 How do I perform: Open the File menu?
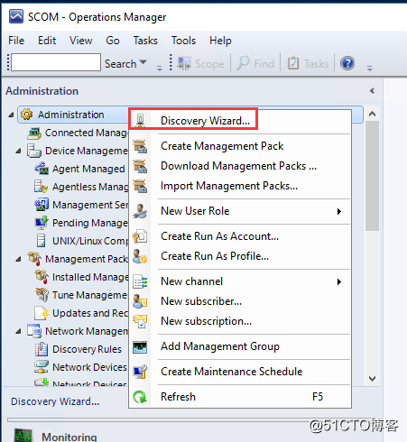click(16, 41)
